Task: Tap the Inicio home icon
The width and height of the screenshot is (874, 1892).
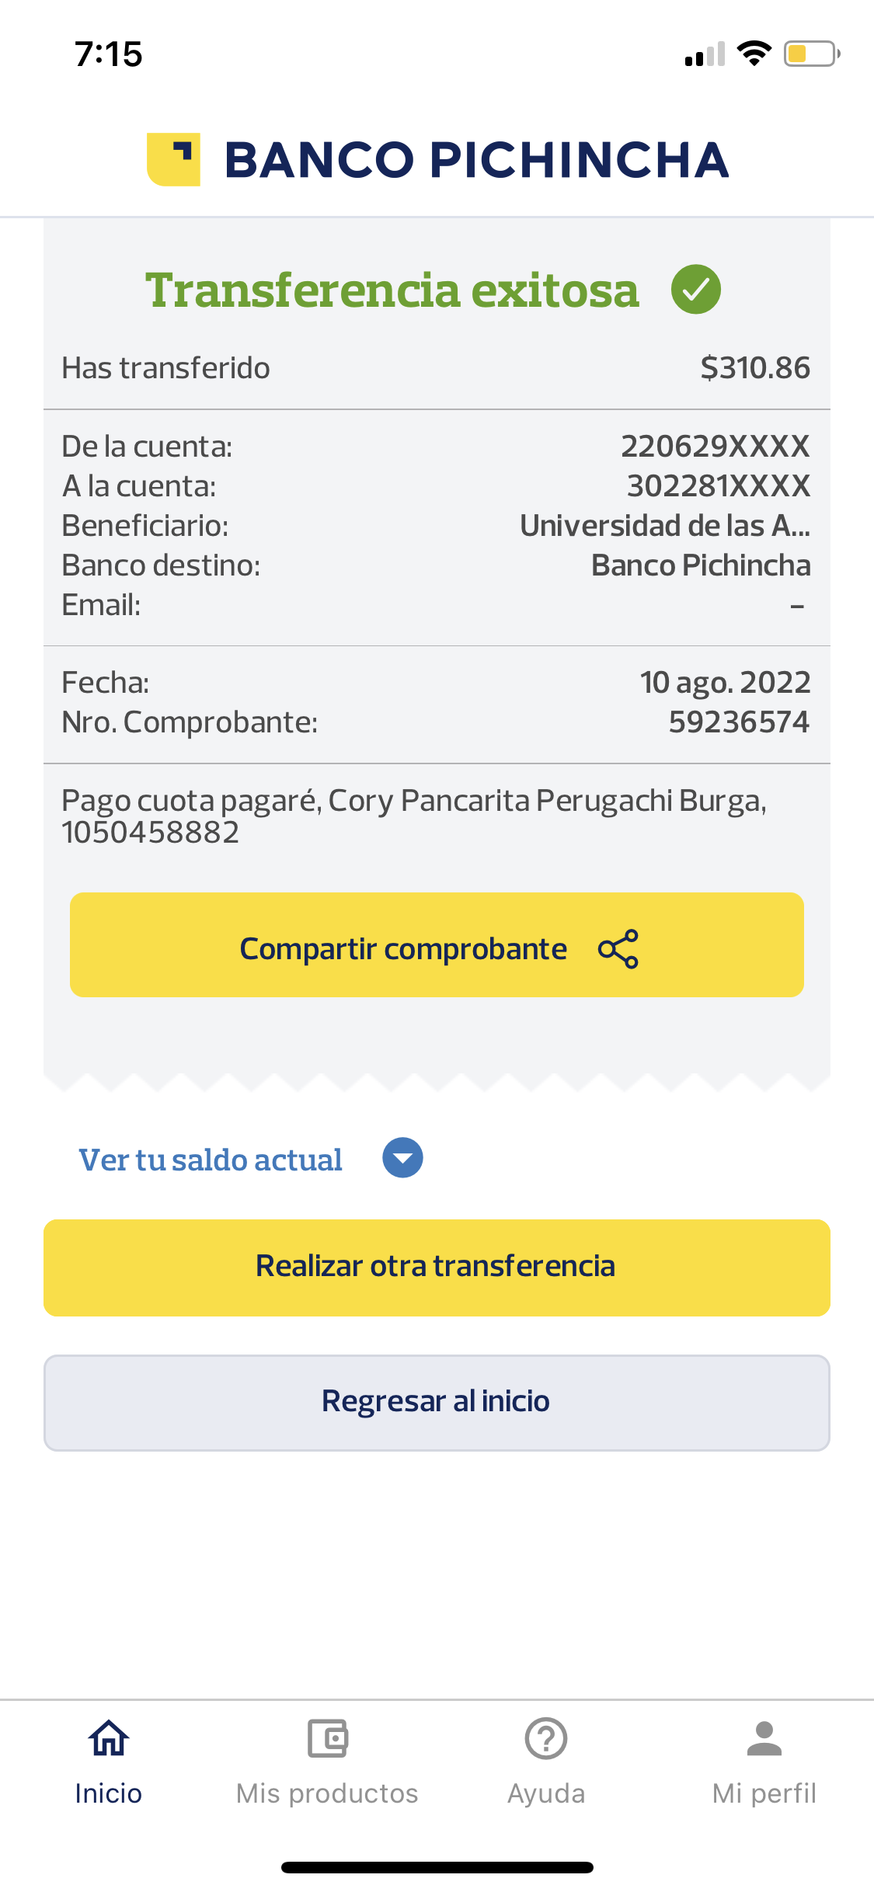Action: click(x=109, y=1738)
